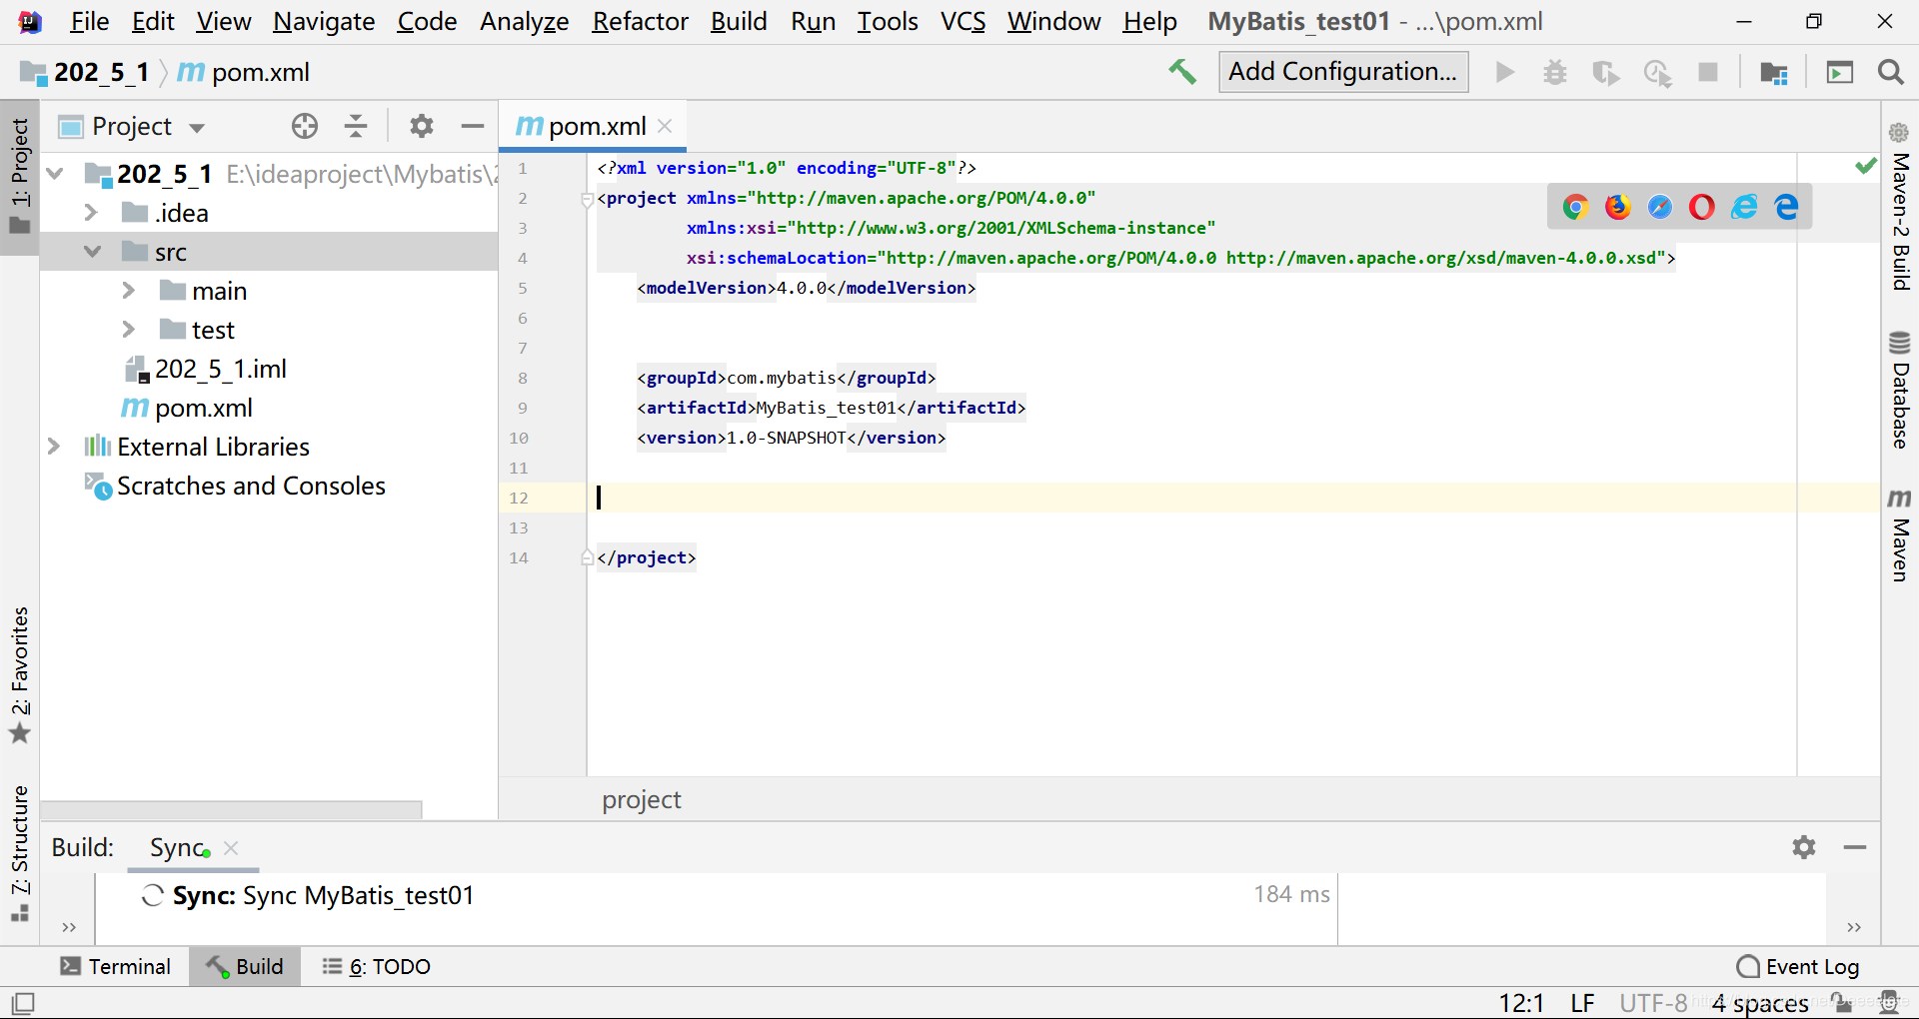1919x1019 pixels.
Task: Open pom.xml in Edge browser icon
Action: [x=1786, y=207]
